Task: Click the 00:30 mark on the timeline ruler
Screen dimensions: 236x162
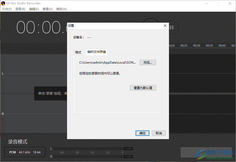Action: tap(196, 45)
